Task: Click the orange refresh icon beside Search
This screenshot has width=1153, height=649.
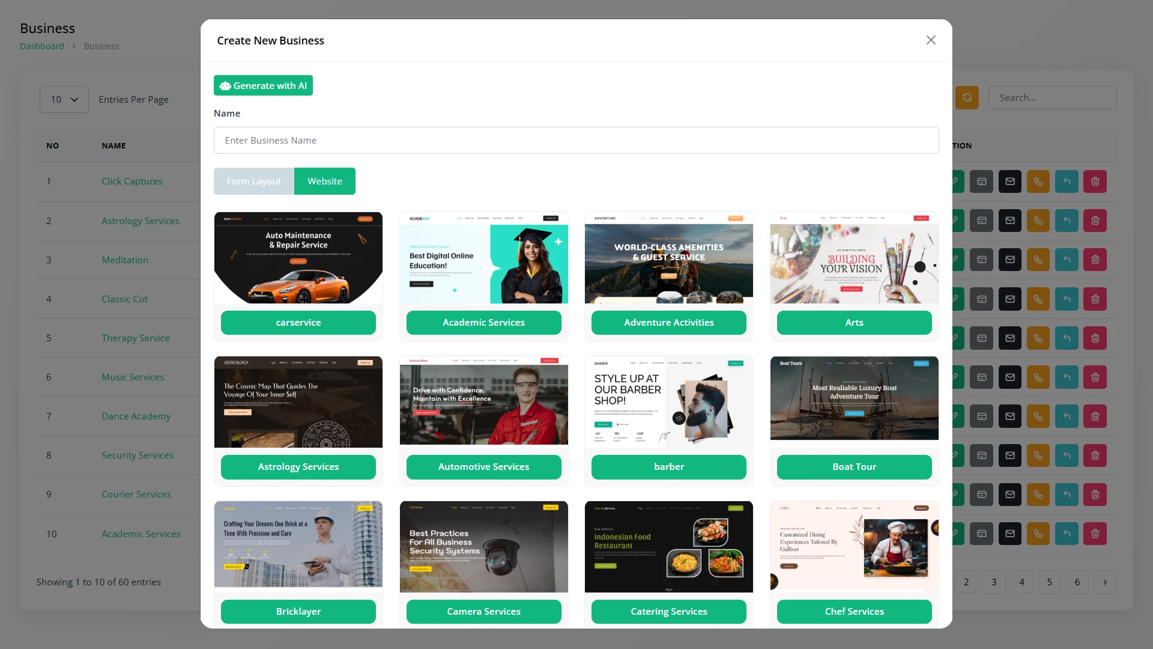Action: coord(967,97)
